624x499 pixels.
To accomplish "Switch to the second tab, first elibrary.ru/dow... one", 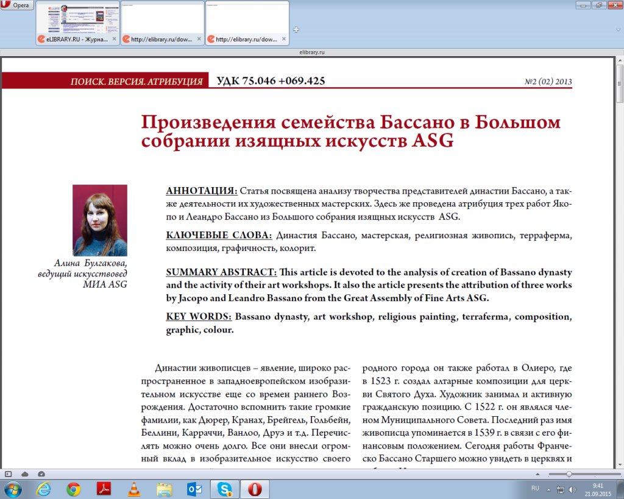I will tap(162, 23).
